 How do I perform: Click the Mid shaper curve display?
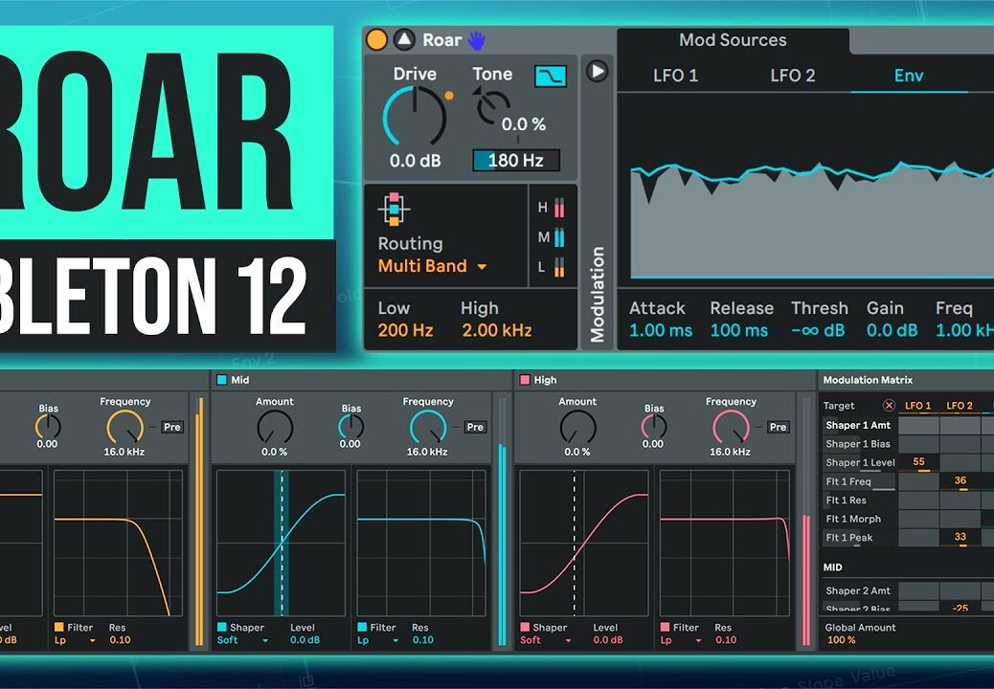(x=281, y=543)
